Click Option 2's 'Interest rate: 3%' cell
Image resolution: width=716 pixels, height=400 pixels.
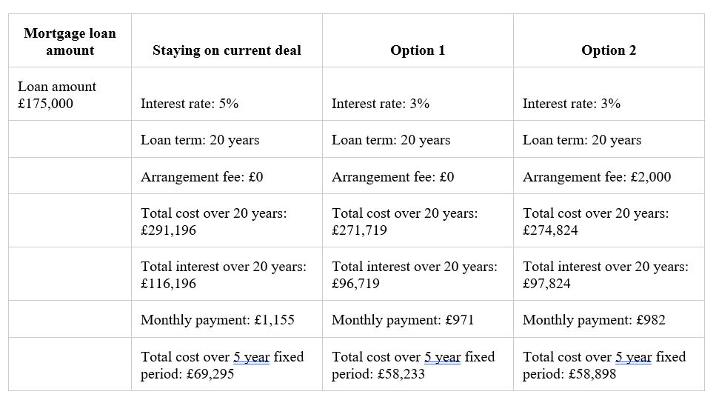click(x=609, y=94)
